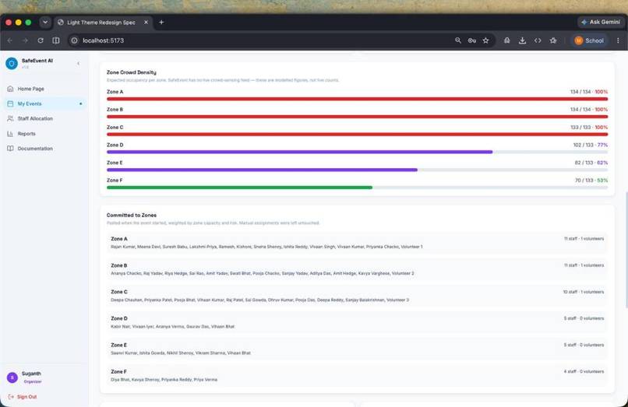Click the incognito-style extension icon
Screen dimensions: 628x407
(x=507, y=40)
